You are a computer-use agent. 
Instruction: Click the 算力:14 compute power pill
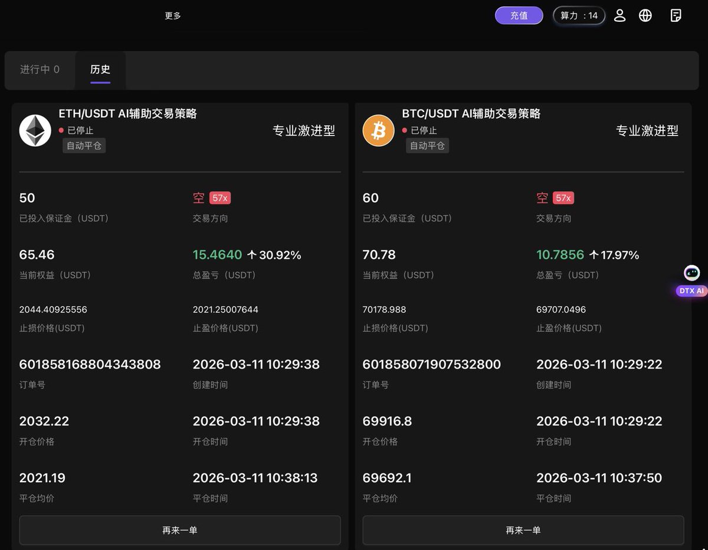(x=578, y=15)
